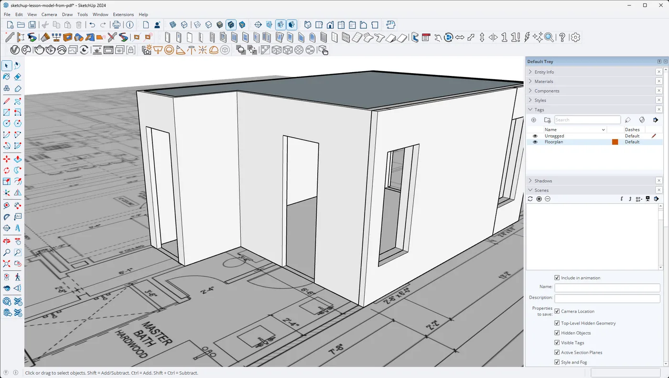Hide the Floorplan tag
Viewport: 669px width, 378px height.
pyautogui.click(x=535, y=142)
